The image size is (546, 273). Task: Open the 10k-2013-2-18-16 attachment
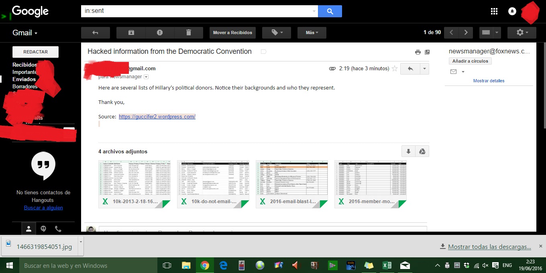tap(134, 184)
